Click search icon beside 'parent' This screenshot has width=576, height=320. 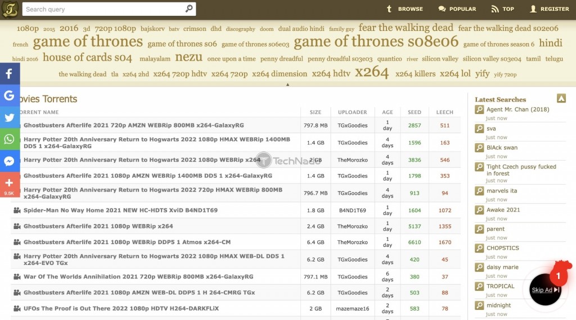point(479,228)
